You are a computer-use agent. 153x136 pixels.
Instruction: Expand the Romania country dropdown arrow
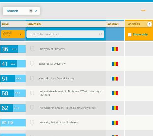coord(36,11)
